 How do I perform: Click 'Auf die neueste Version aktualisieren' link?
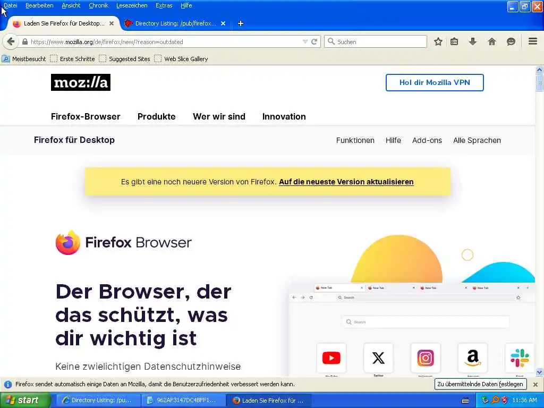[346, 182]
